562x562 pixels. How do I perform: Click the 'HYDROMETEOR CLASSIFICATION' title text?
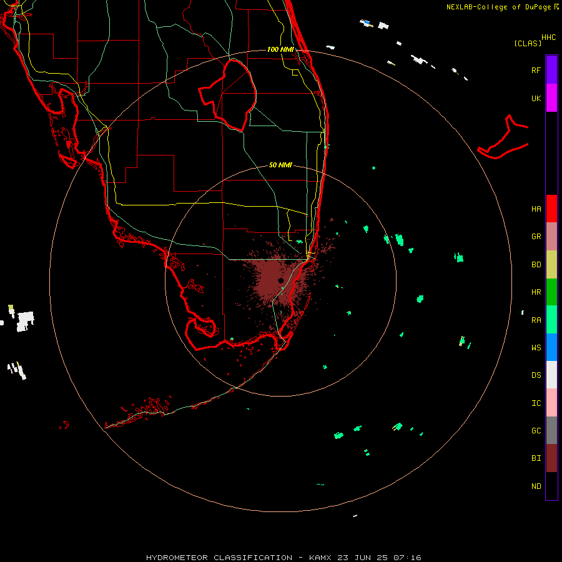click(219, 558)
